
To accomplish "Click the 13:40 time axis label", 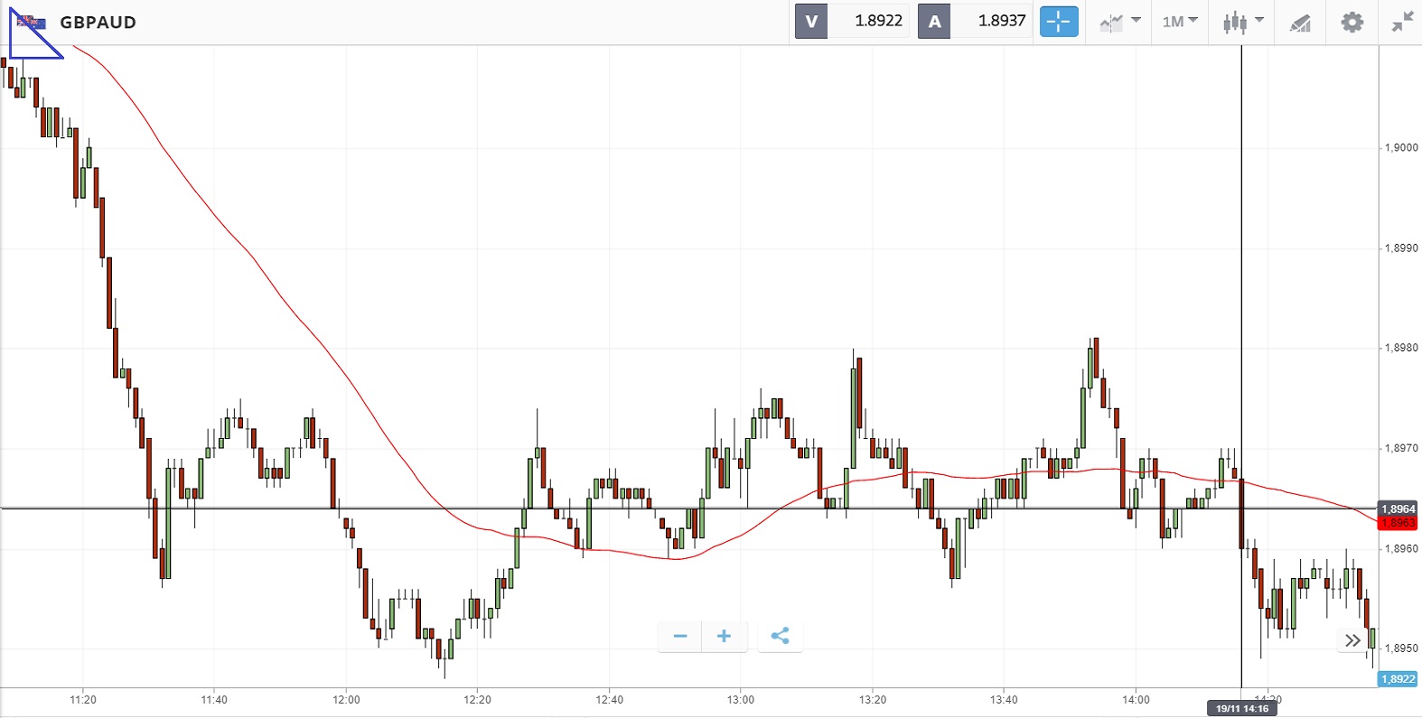I will [1004, 700].
